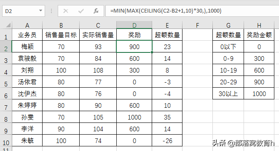Click header cell 超额数量 in column E
This screenshot has height=151, width=279.
click(167, 35)
